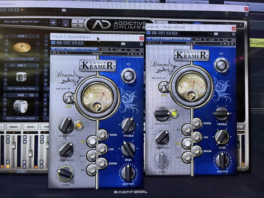Go to previous preset in Kick plugin
Screen dimensions: 264x198
click(132, 54)
